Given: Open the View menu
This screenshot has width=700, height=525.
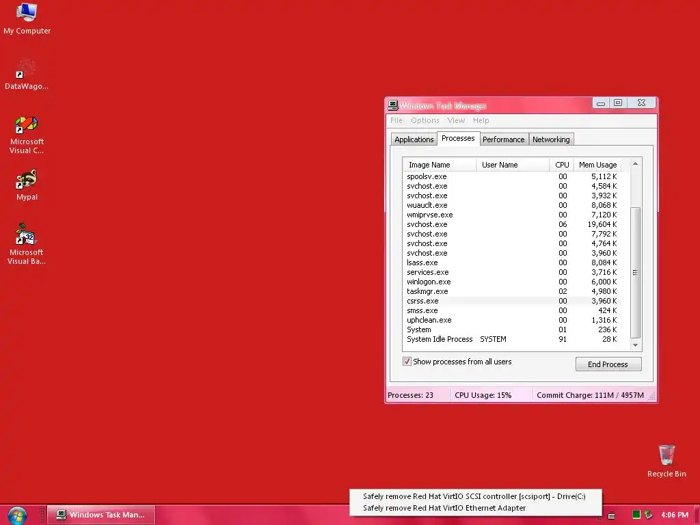Looking at the screenshot, I should [456, 120].
